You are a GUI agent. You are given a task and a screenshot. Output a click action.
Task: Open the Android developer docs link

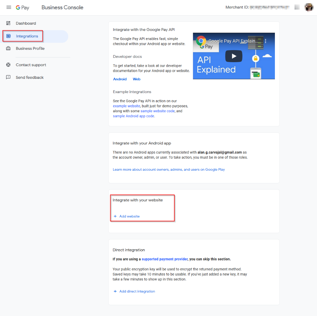tap(120, 79)
